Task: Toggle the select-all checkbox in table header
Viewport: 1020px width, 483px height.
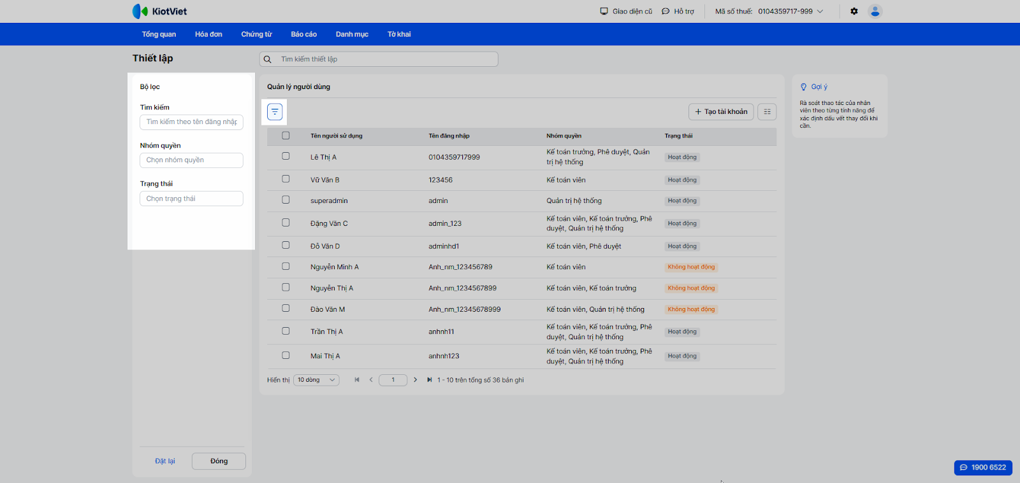Action: (x=286, y=136)
